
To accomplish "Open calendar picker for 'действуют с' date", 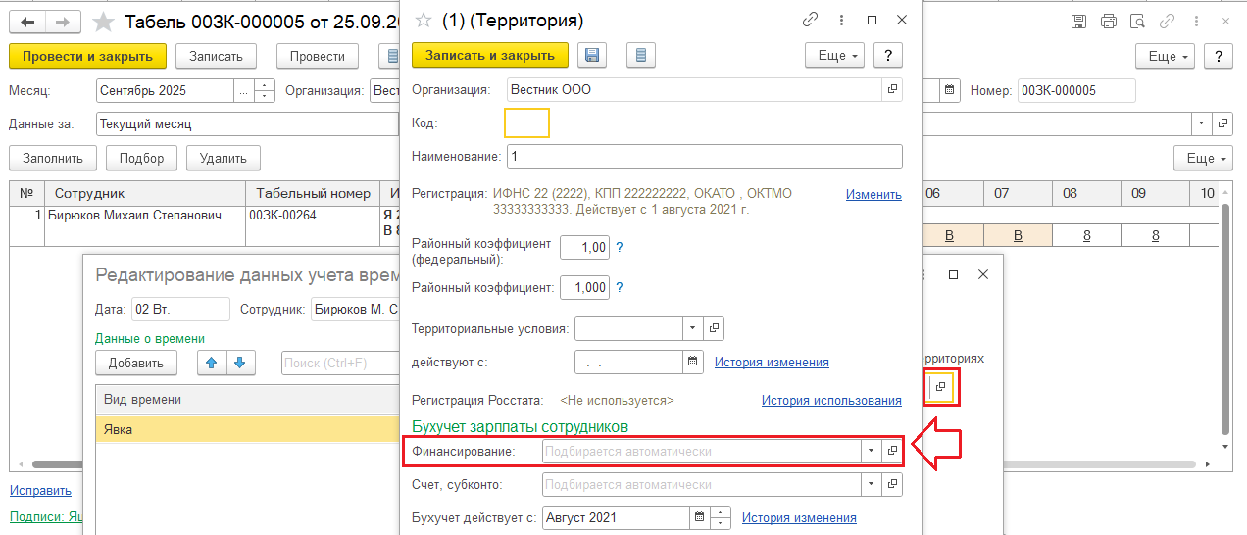I will coord(693,362).
